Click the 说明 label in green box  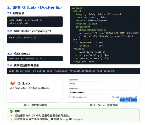17,111
